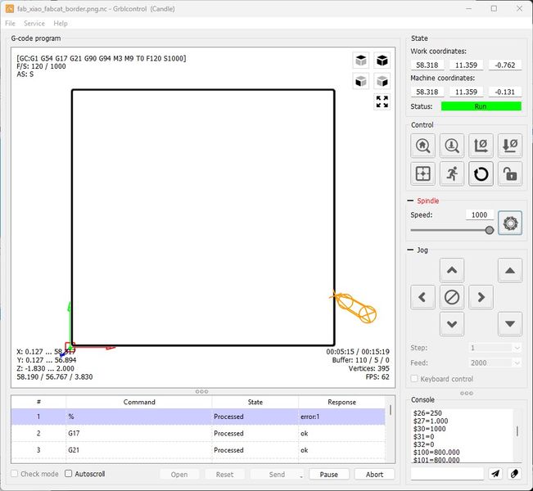Jog X axis left

coord(422,297)
